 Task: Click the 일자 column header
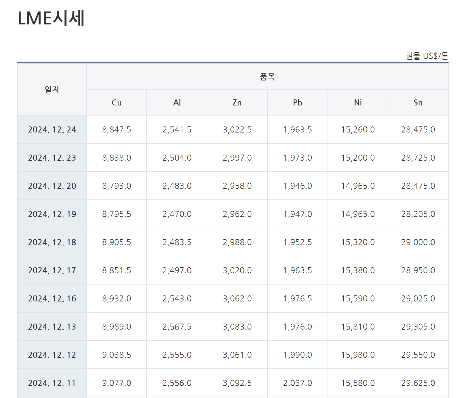pyautogui.click(x=52, y=90)
